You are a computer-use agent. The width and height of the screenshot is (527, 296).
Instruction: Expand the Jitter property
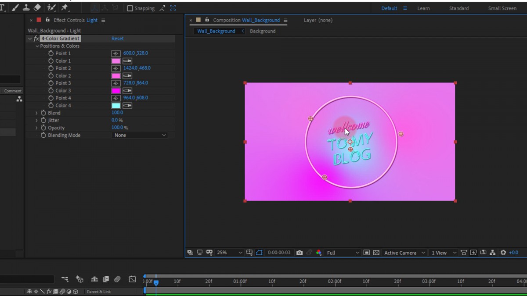37,121
